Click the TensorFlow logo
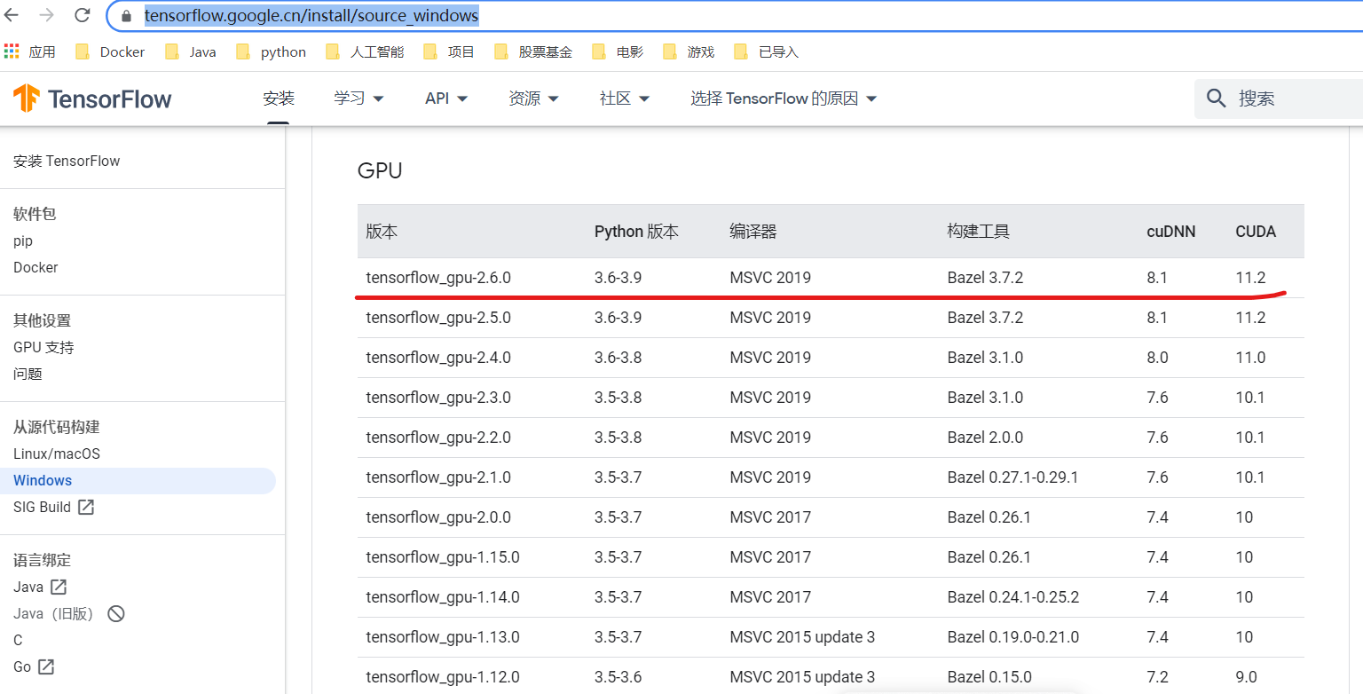The image size is (1363, 694). (x=92, y=99)
